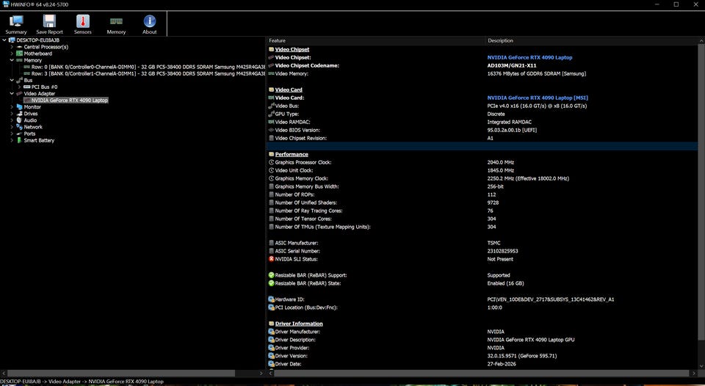The image size is (705, 386).
Task: Collapse the Bus node
Action: tap(12, 81)
